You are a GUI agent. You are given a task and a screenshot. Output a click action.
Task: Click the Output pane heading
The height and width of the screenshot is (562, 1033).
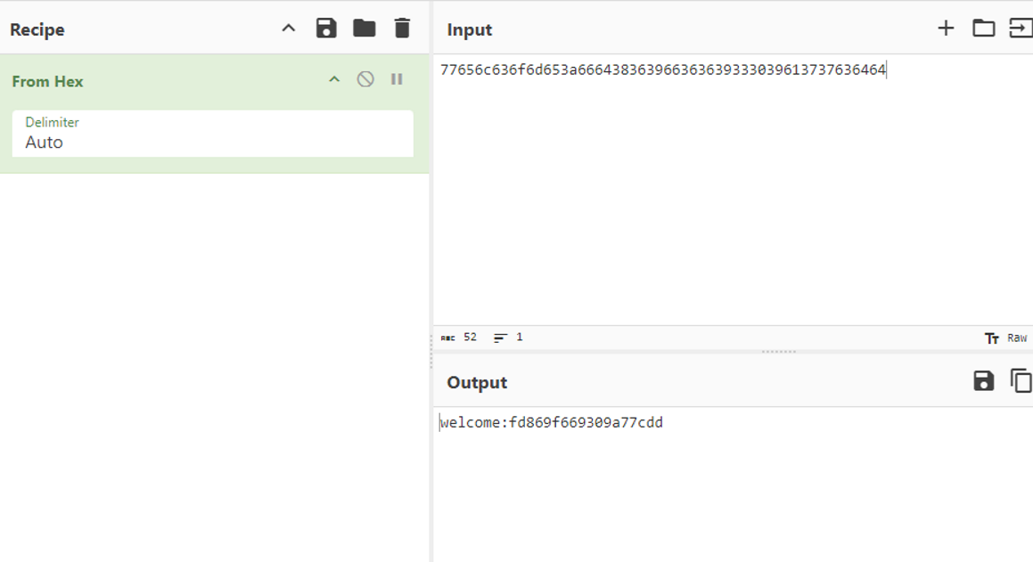pyautogui.click(x=476, y=382)
